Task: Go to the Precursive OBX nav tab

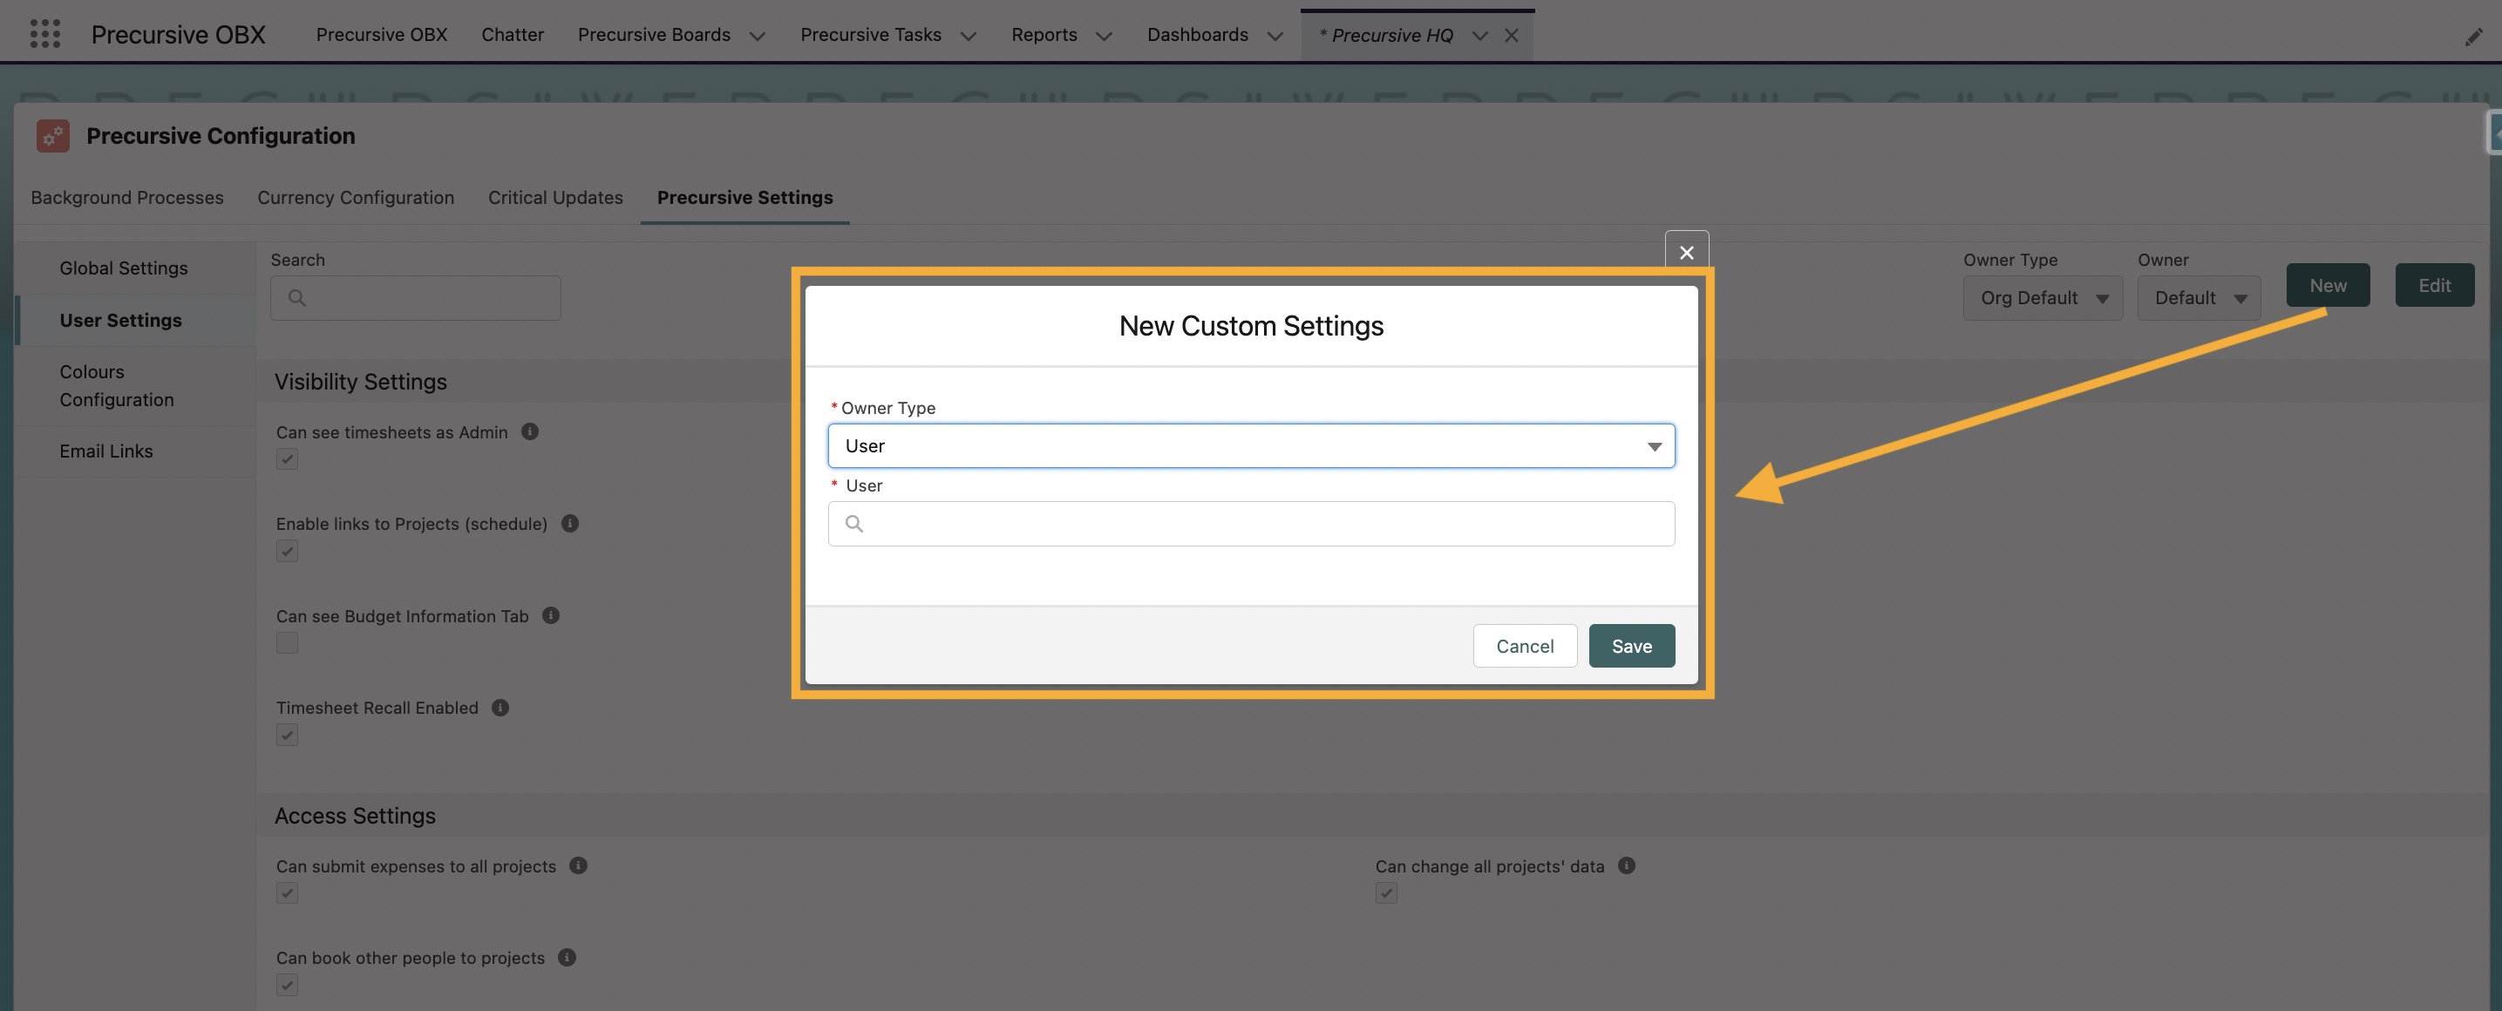Action: click(382, 35)
